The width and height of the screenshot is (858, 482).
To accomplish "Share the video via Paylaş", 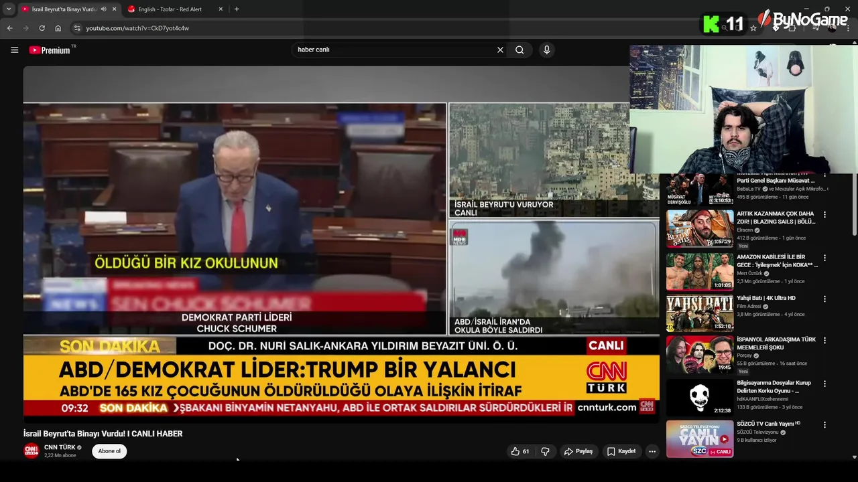I will click(x=578, y=451).
